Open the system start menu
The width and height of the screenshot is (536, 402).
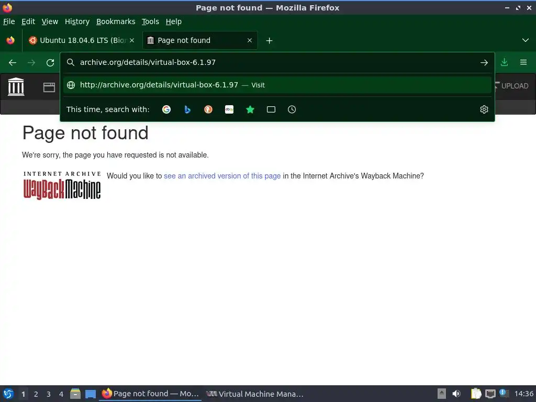tap(8, 394)
